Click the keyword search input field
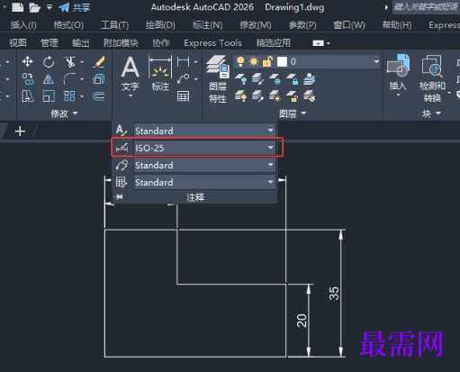Screen dimensions: 460x372 coord(426,7)
